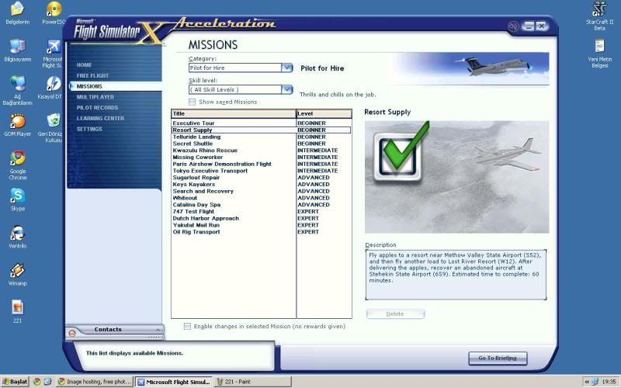Click the round help icon in title bar
This screenshot has width=621, height=388.
coord(513,26)
